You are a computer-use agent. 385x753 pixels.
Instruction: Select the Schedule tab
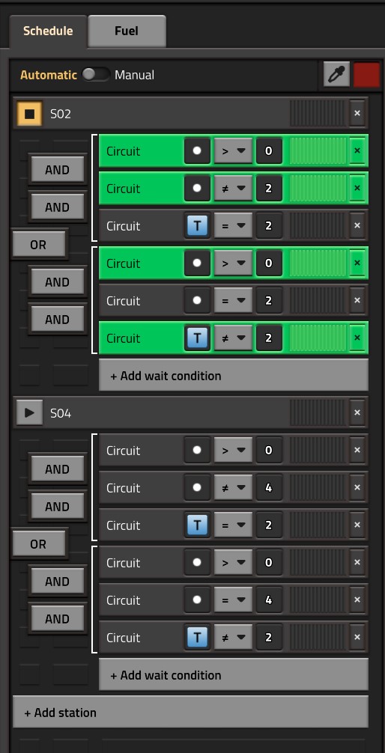point(48,31)
